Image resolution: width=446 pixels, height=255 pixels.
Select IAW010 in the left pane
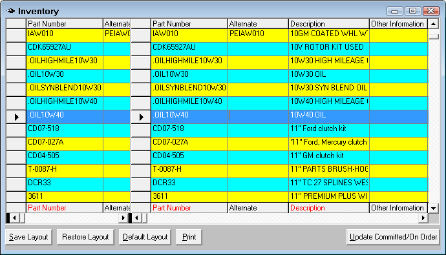pyautogui.click(x=64, y=36)
